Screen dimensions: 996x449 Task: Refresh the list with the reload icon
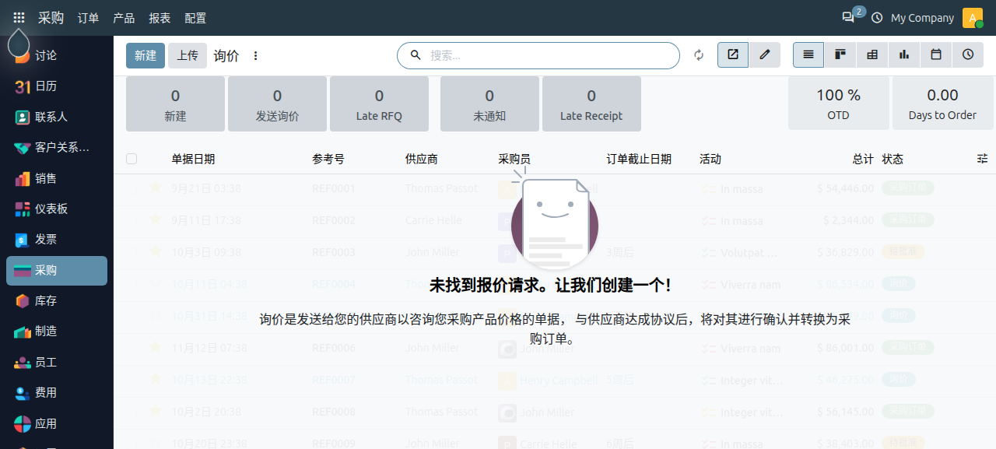[699, 55]
